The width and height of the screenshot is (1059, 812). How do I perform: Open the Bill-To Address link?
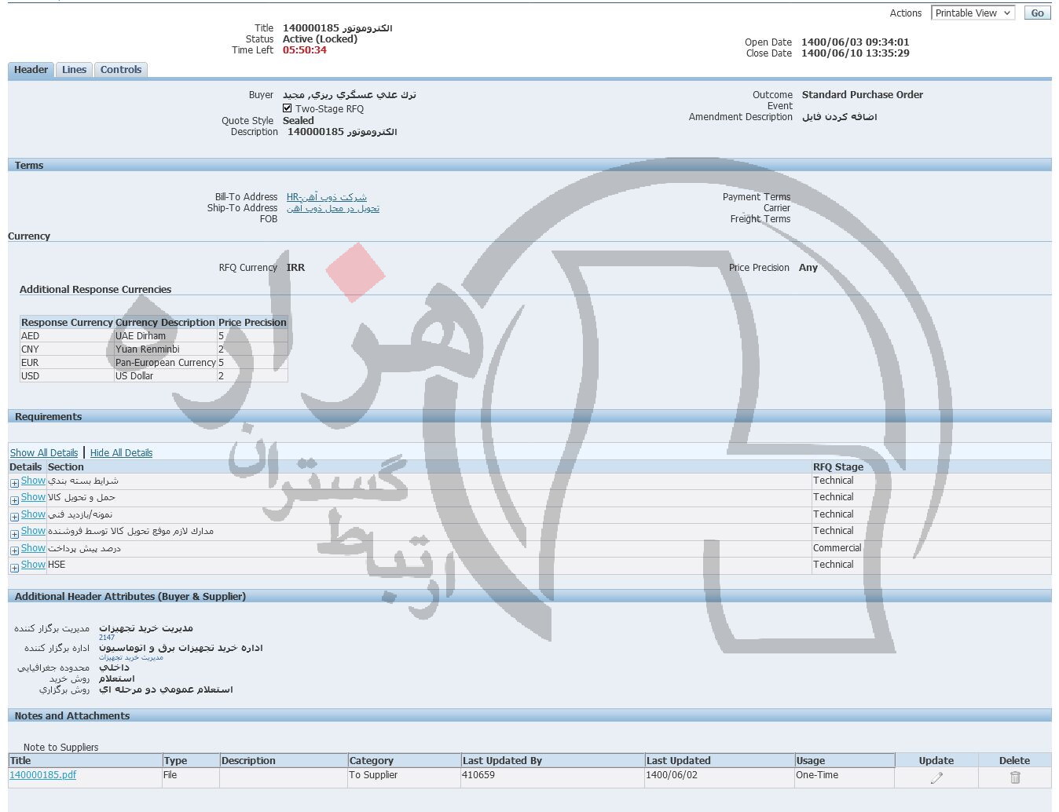click(x=327, y=197)
